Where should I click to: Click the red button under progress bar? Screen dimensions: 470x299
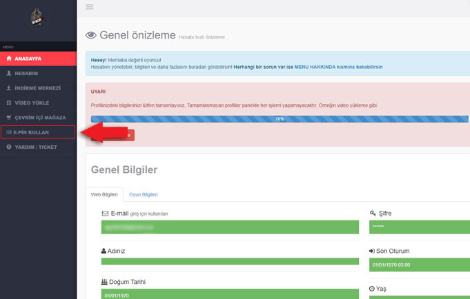coord(124,135)
